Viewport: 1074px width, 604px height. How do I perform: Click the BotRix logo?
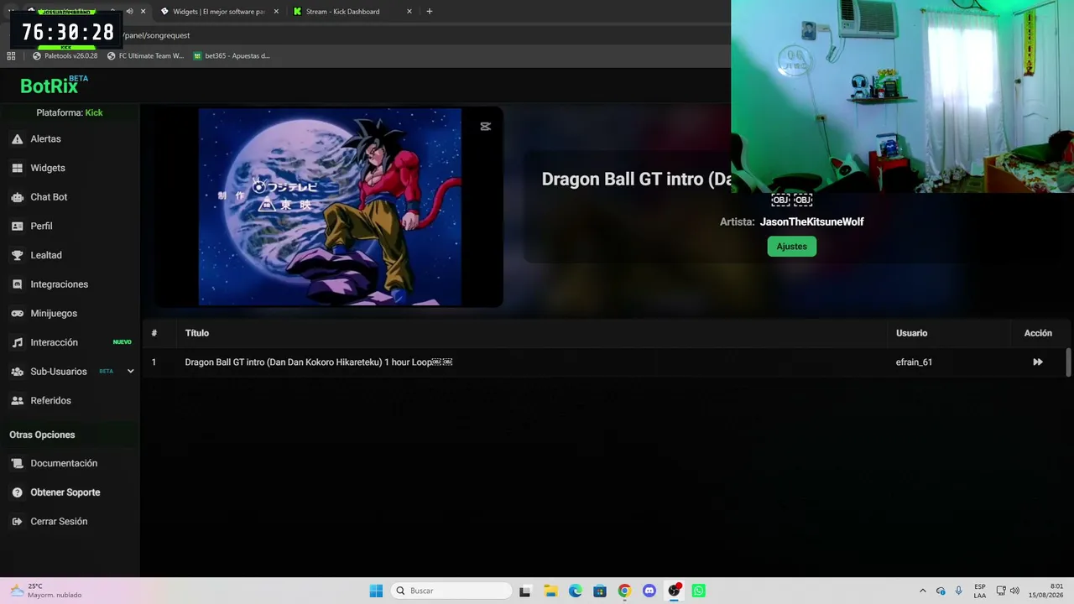(54, 85)
